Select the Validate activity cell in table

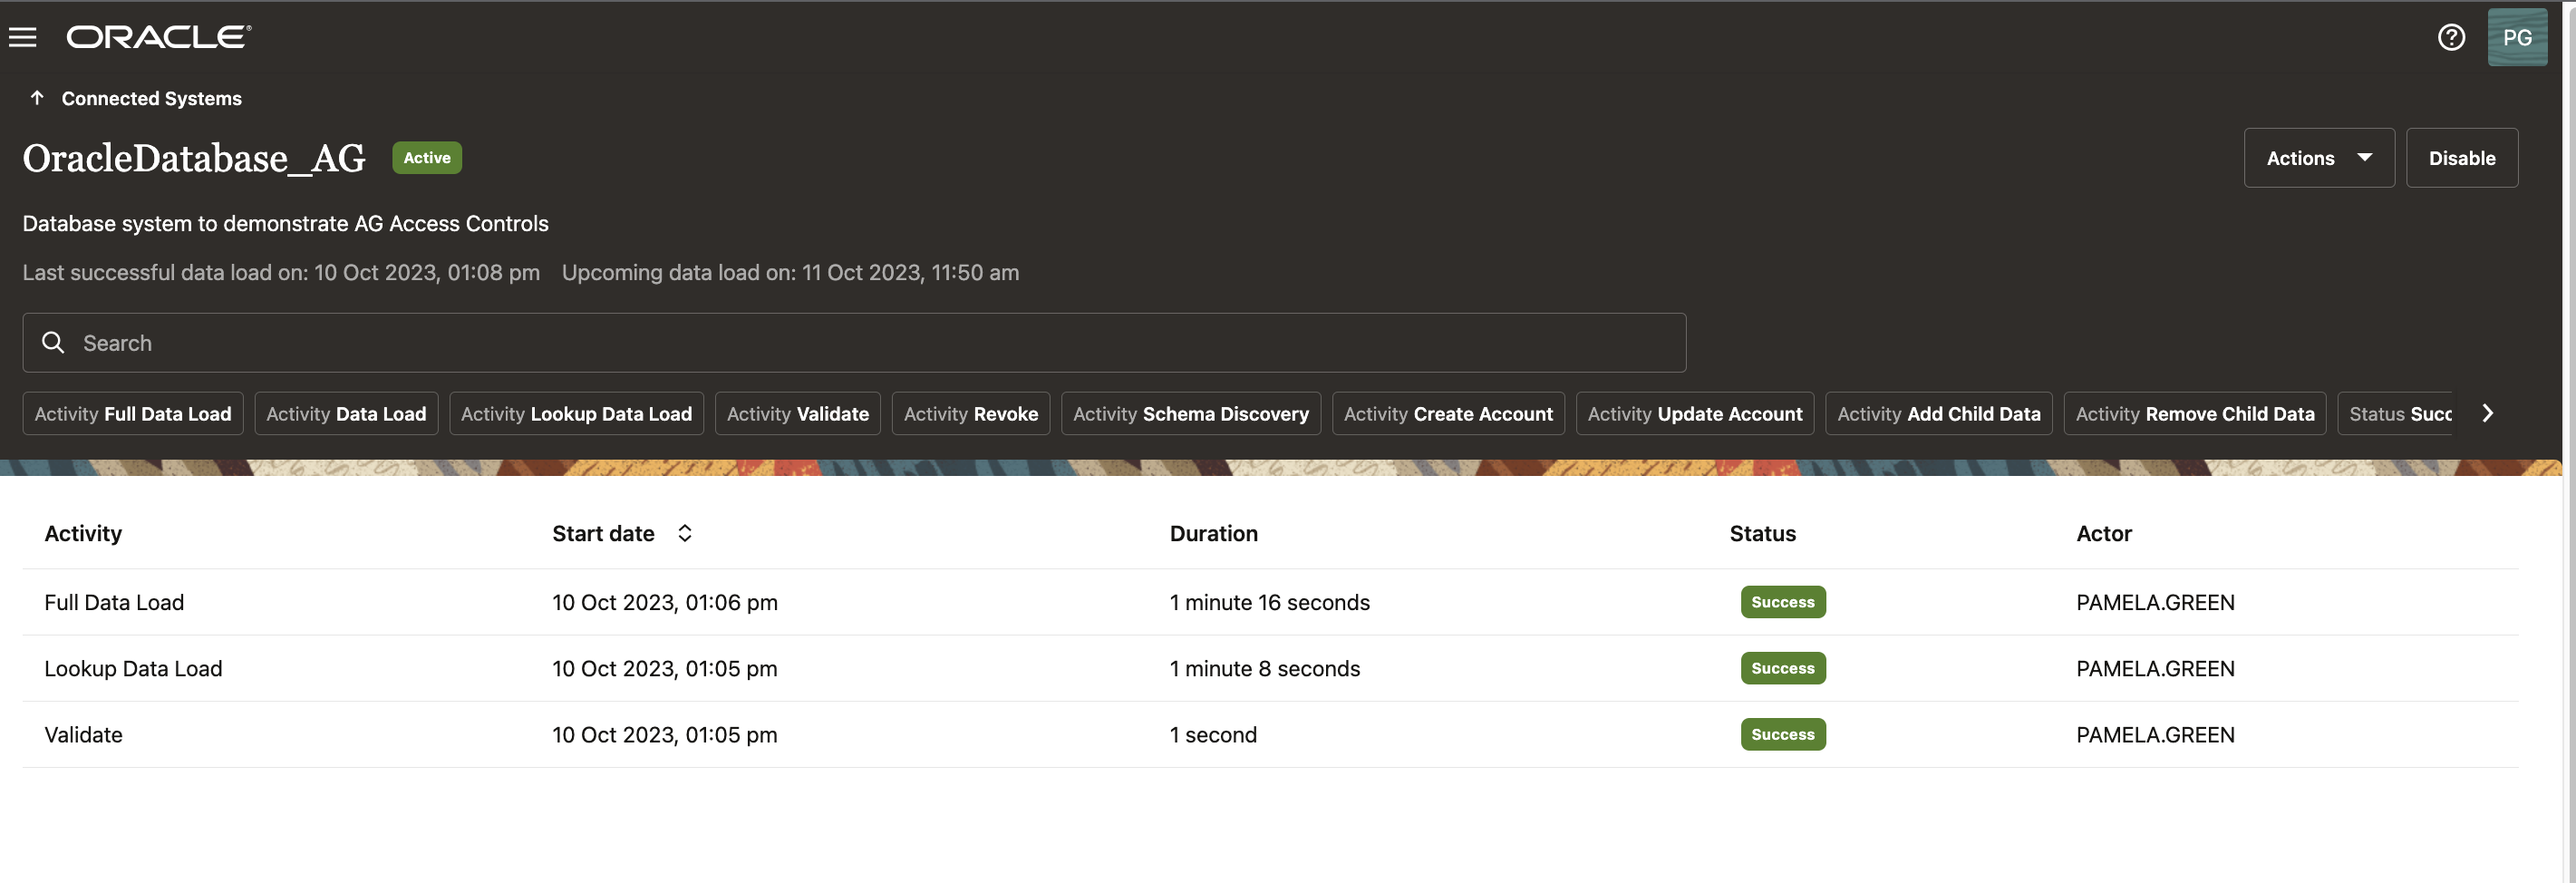pyautogui.click(x=83, y=734)
